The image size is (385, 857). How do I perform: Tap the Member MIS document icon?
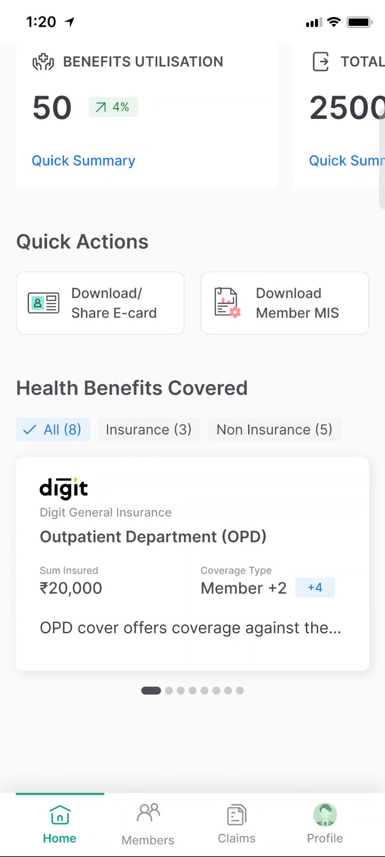click(227, 303)
